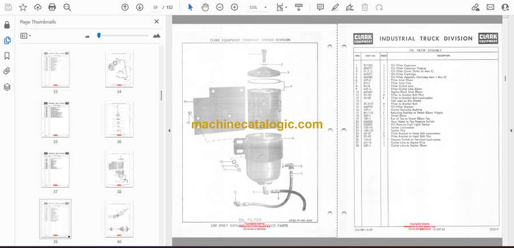
Task: Bookmark this file with the star icon
Action: pyautogui.click(x=23, y=7)
